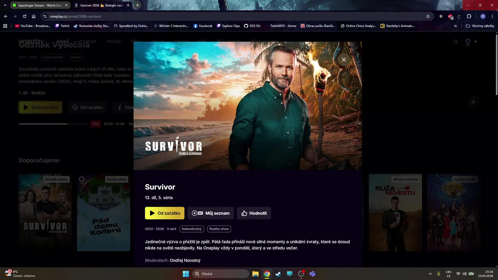The width and height of the screenshot is (498, 280).
Task: View site information for oneplay.cz
Action: [x=45, y=16]
